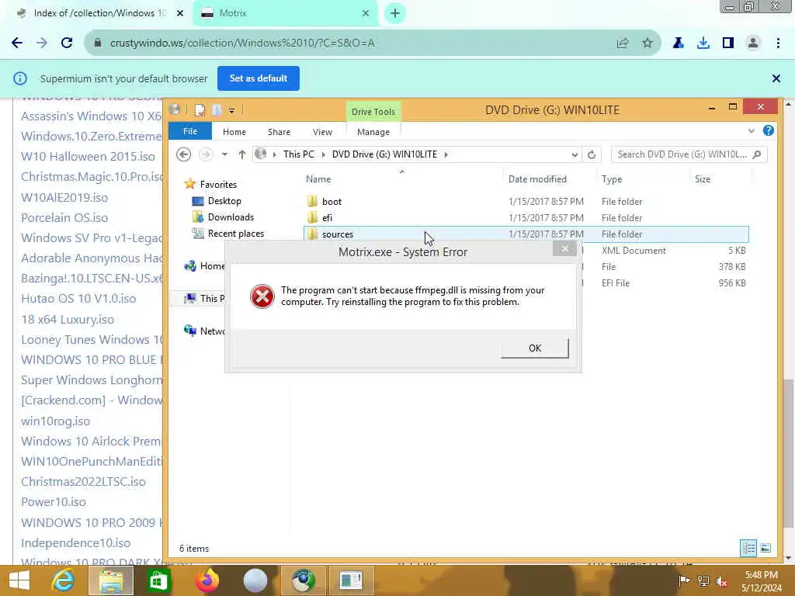Sort files by Size column

pyautogui.click(x=703, y=179)
